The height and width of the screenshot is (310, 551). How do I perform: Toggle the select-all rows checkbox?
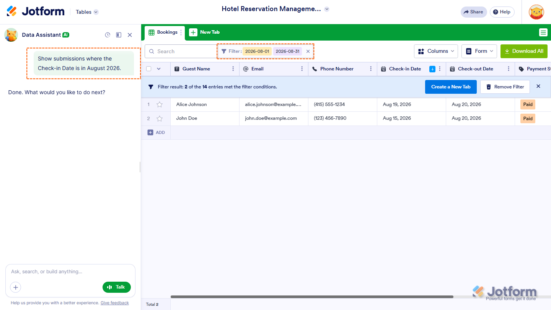(x=149, y=69)
